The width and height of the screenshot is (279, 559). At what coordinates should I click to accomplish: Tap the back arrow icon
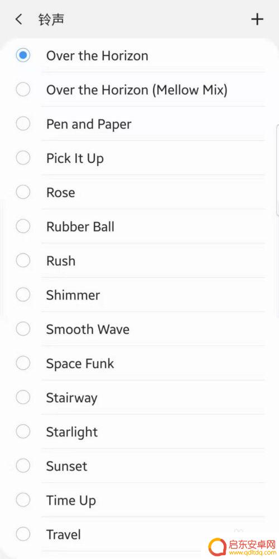click(19, 19)
